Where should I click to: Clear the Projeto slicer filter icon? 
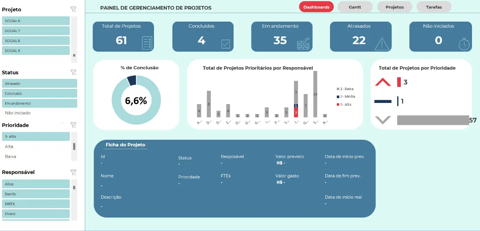click(73, 9)
